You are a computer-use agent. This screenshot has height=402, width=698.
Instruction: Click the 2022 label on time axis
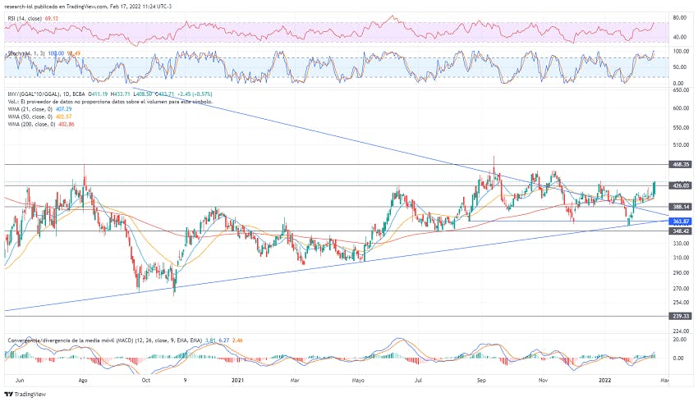pyautogui.click(x=604, y=381)
